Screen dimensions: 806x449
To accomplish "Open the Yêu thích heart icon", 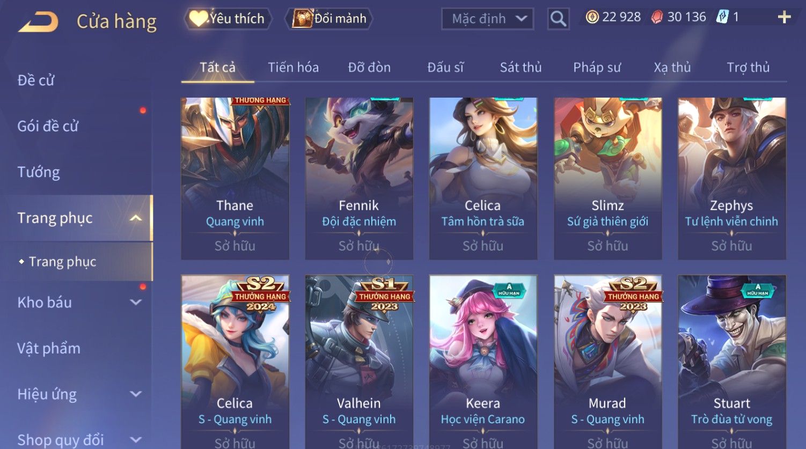I will click(x=198, y=19).
